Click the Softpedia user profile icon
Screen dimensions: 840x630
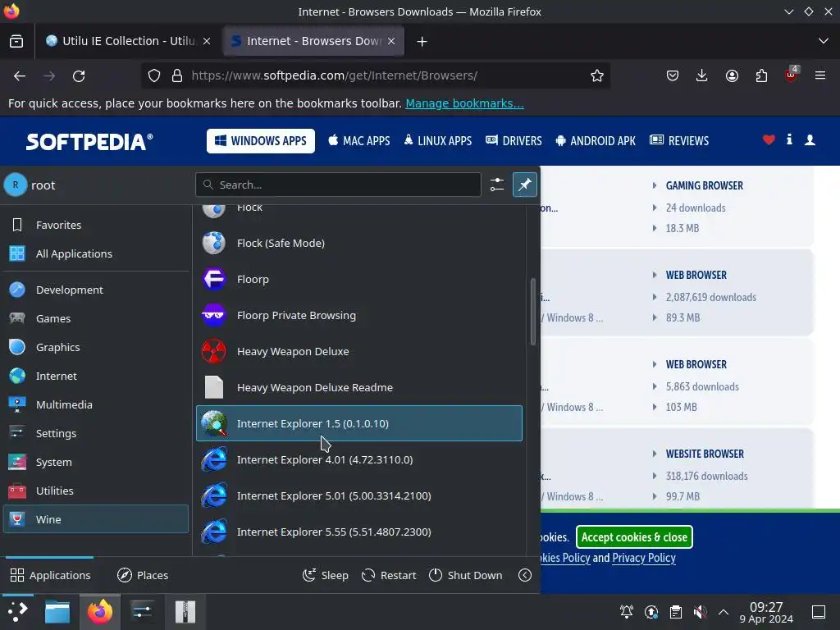coord(810,140)
